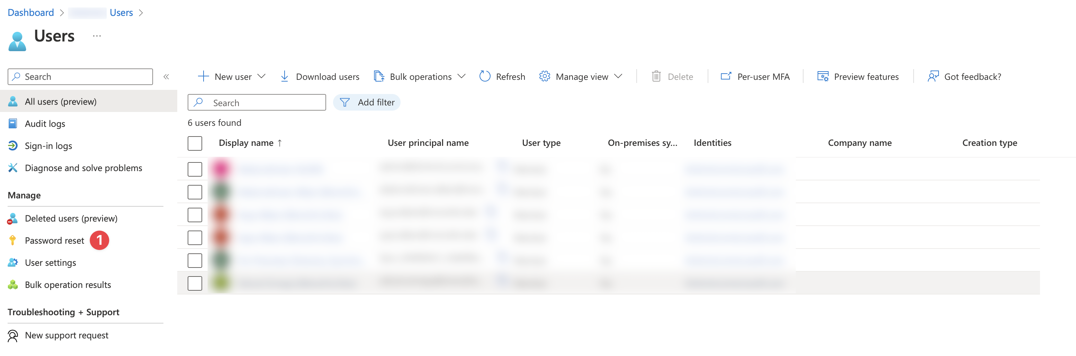Screen dimensions: 1076x356
Task: Click the Delete trash can icon
Action: [x=656, y=76]
